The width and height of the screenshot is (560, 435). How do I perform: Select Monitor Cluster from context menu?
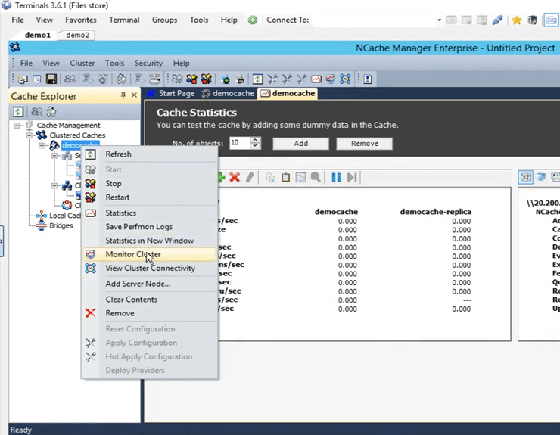click(x=149, y=254)
